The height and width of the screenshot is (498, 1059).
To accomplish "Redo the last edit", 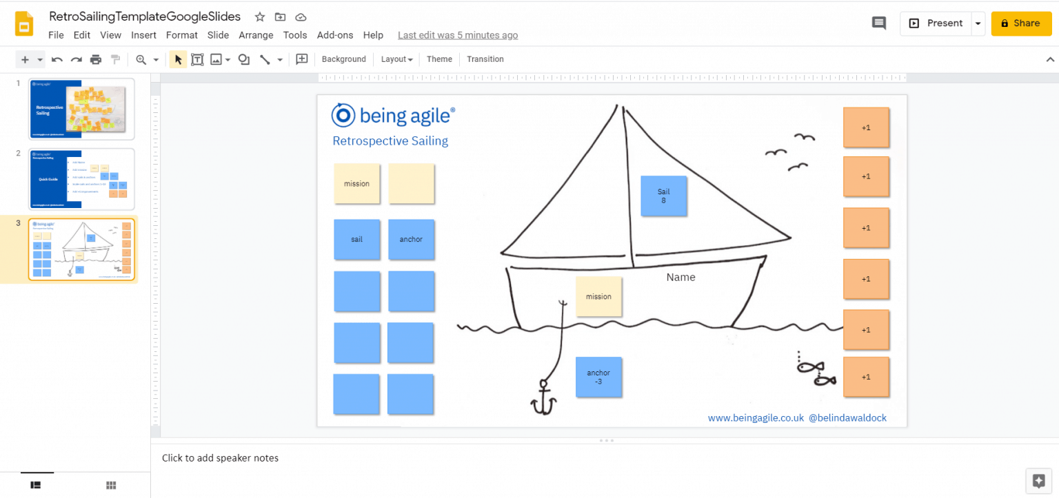I will point(76,59).
